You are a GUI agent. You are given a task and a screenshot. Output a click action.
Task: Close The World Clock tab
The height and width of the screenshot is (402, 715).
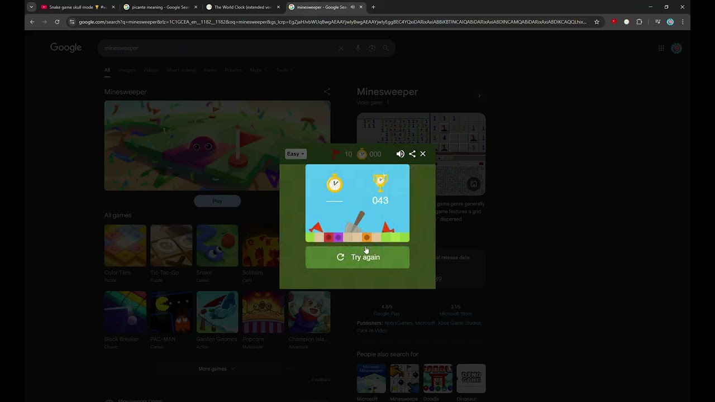(278, 7)
